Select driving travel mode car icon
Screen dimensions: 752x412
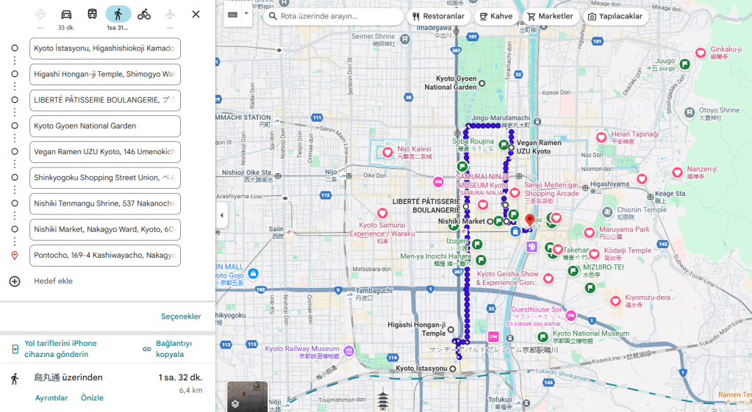66,15
